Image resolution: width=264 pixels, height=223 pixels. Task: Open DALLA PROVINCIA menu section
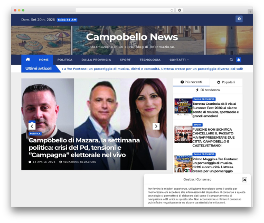(96, 60)
